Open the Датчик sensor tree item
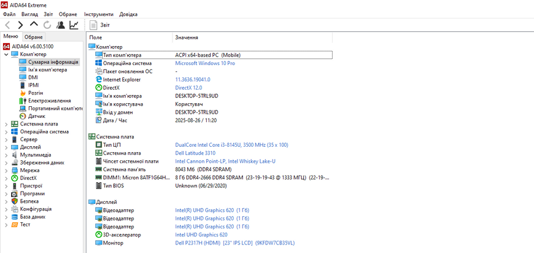534x253 pixels. click(36, 117)
